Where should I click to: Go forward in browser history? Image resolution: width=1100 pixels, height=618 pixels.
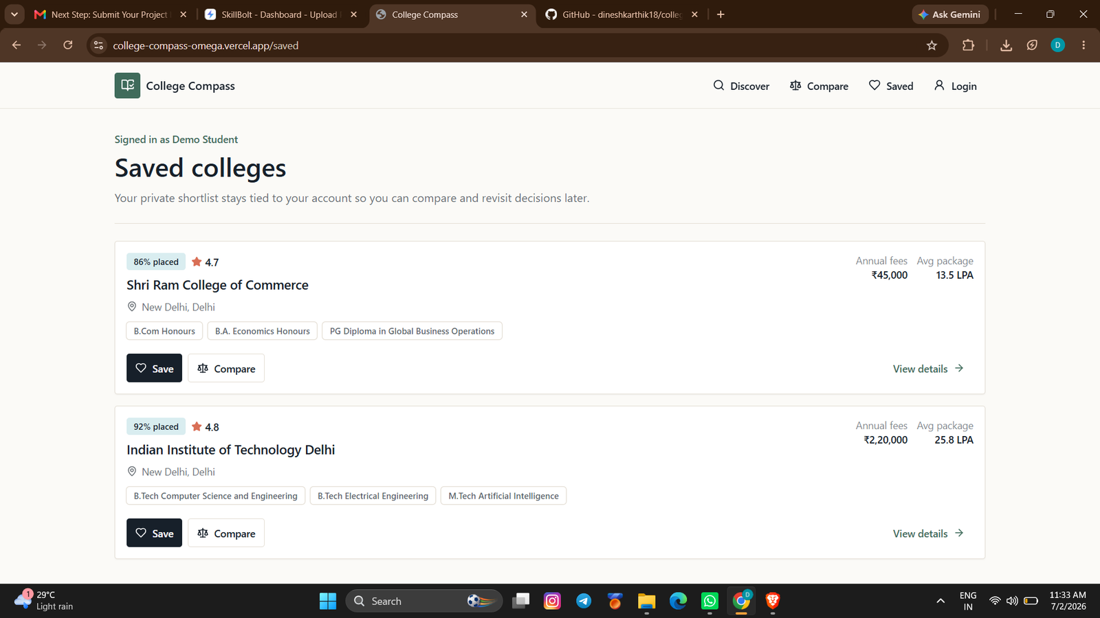click(x=42, y=45)
